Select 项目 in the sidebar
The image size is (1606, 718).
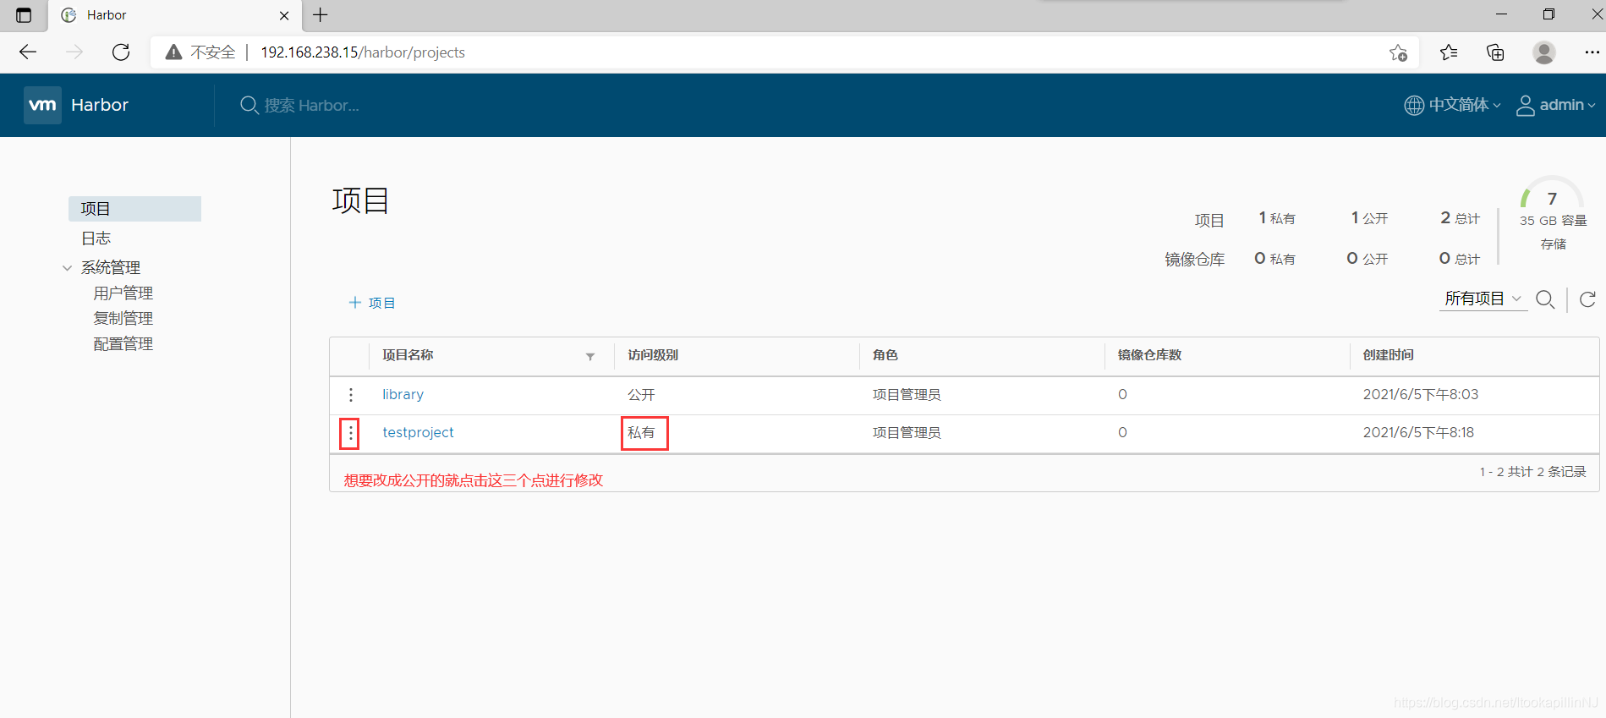(134, 209)
